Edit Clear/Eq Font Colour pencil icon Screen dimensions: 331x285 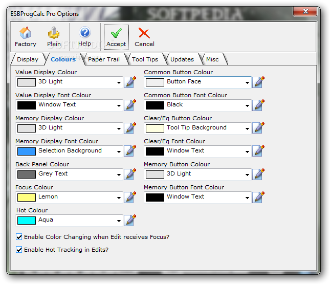pos(258,151)
